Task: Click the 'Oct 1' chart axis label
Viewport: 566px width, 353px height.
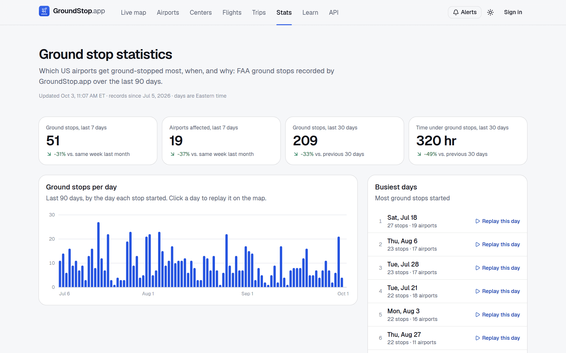Action: (x=343, y=294)
